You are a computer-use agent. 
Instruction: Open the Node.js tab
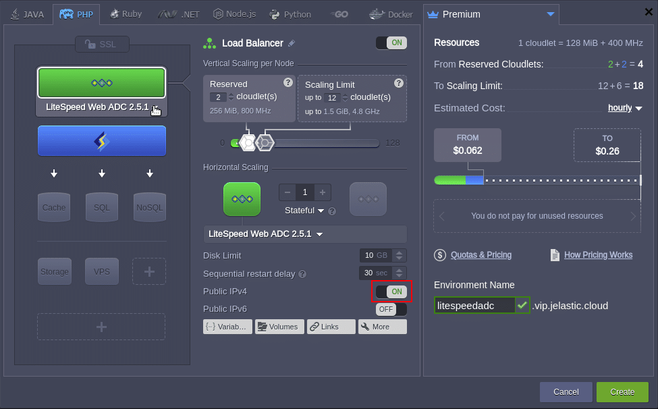[235, 14]
